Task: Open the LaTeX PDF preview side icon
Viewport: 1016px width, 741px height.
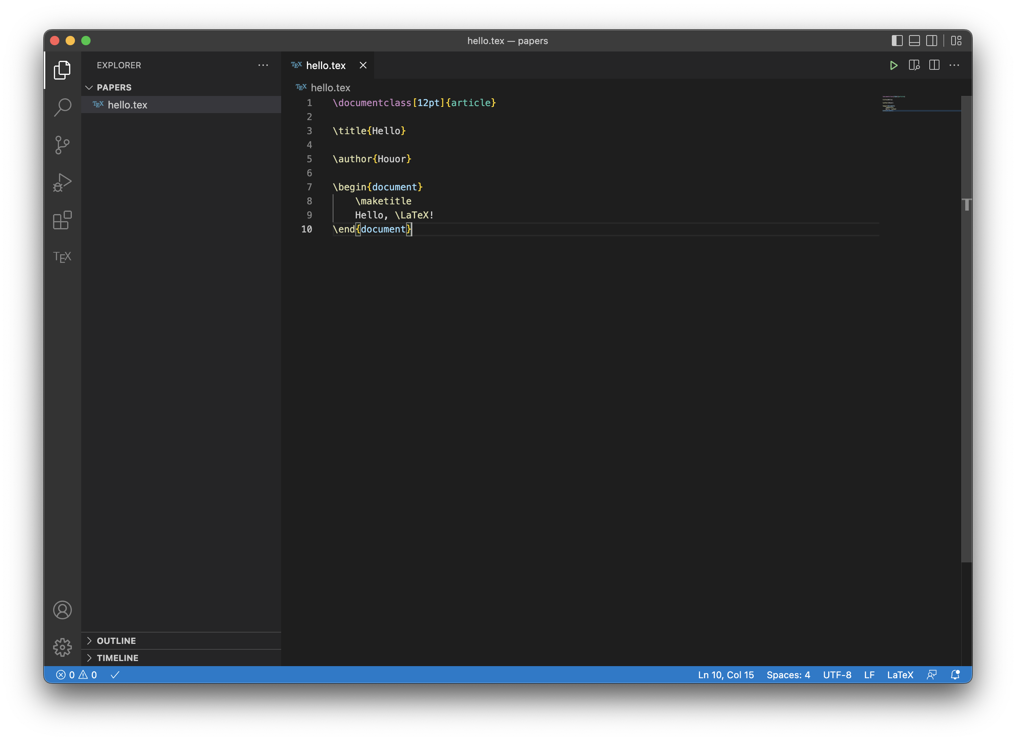Action: tap(914, 66)
